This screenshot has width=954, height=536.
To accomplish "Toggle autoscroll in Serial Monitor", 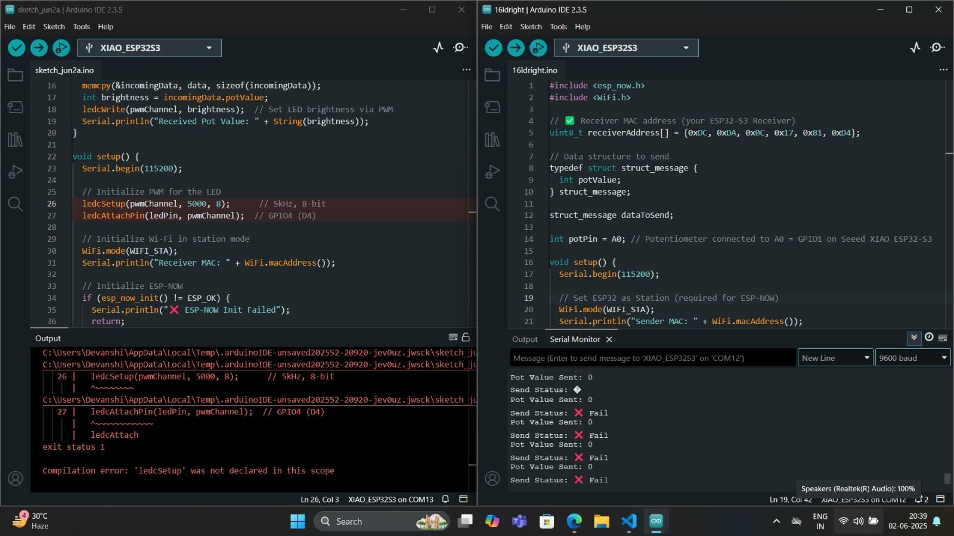I will [913, 338].
